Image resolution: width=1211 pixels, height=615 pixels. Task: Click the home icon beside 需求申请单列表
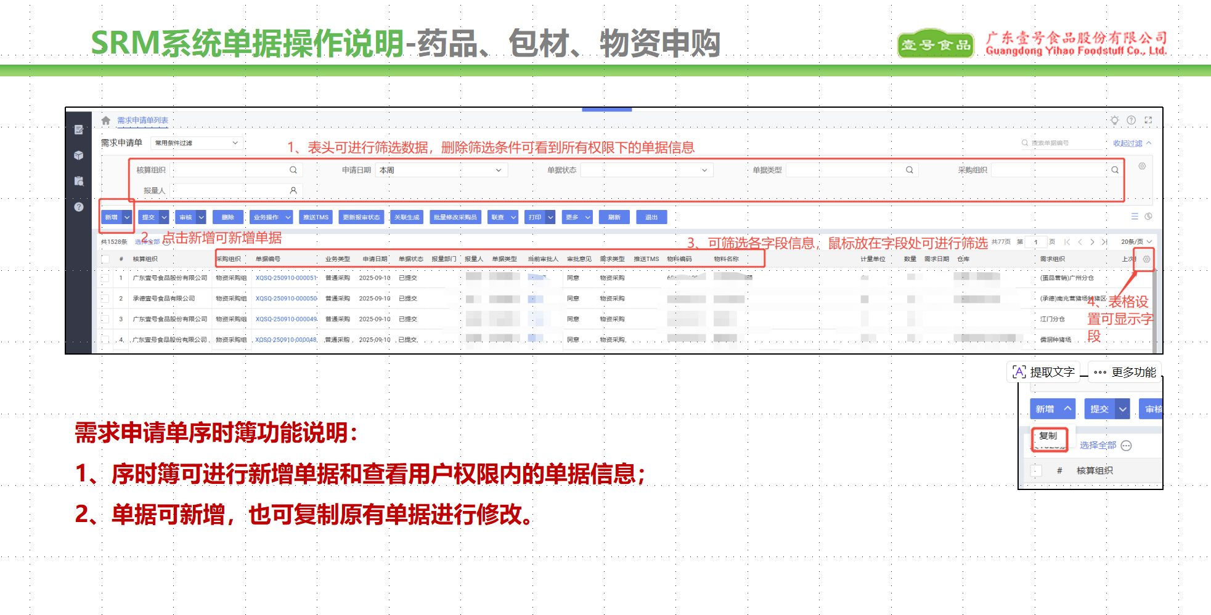pyautogui.click(x=106, y=121)
